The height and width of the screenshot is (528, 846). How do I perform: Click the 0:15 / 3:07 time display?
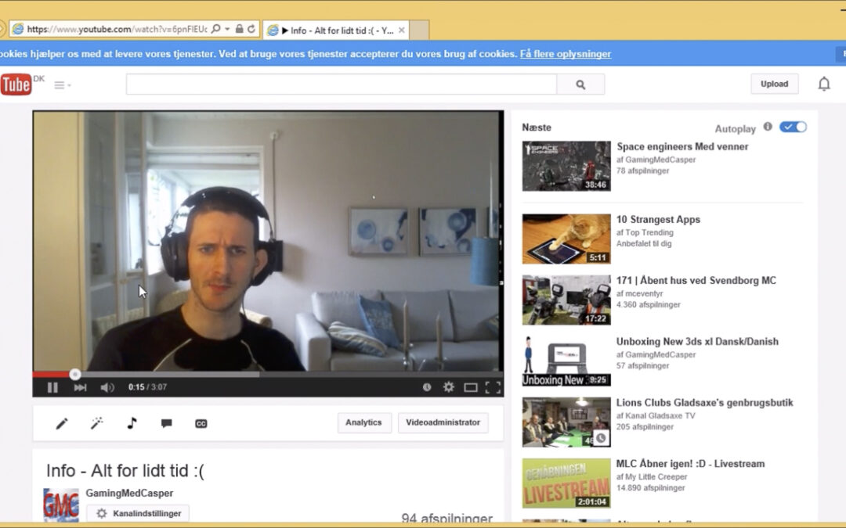(147, 387)
